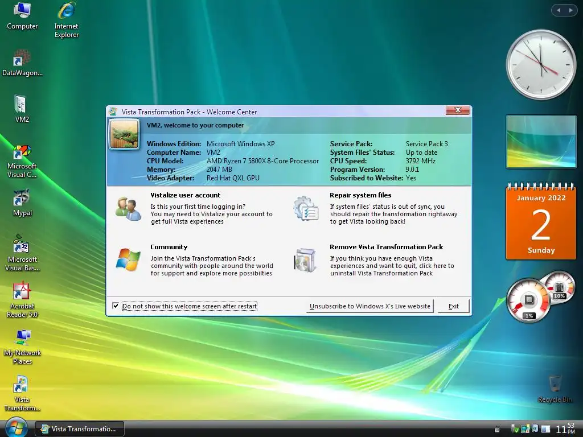Click the white window tray icon beside the clock
Viewport: 583px width, 437px height.
(545, 429)
